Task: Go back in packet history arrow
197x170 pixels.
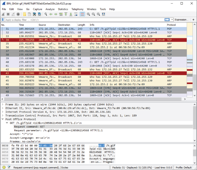Action: point(51,14)
